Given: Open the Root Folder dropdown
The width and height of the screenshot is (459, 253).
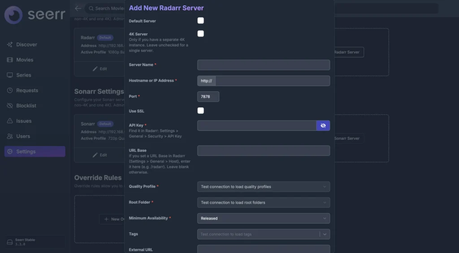Looking at the screenshot, I should pyautogui.click(x=264, y=202).
